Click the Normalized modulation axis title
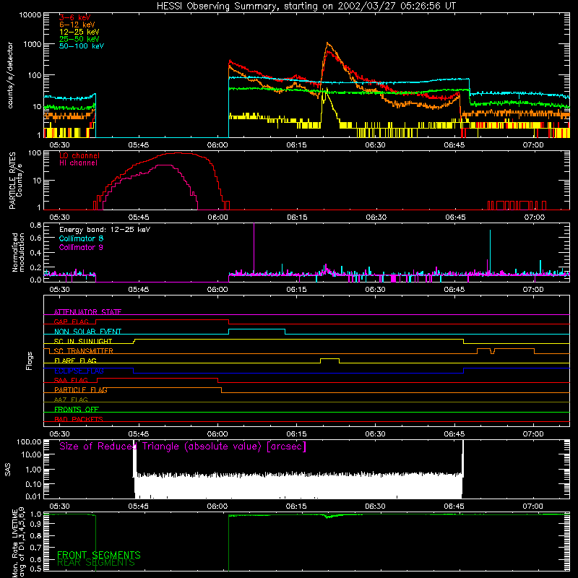Screen dimensions: 578x578 [17, 252]
